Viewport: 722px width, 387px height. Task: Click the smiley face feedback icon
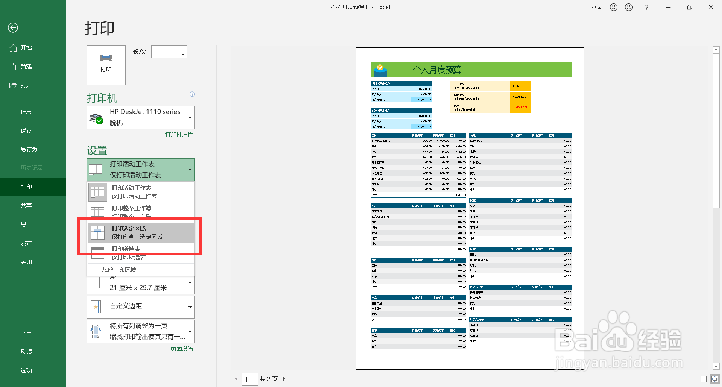pos(614,7)
